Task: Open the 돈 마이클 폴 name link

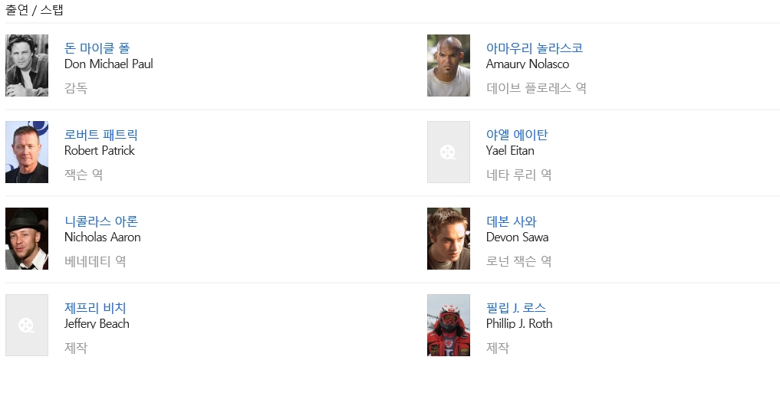Action: pos(97,48)
